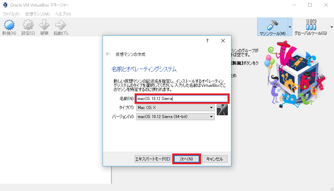Image resolution: width=334 pixels, height=191 pixels.
Task: Click the 名前とオペレーティングシステム heading
Action: point(144,69)
